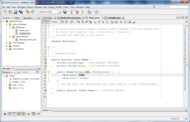Screen dimensions: 190x122
Task: Switch to the Start Page tab
Action: click(49, 18)
